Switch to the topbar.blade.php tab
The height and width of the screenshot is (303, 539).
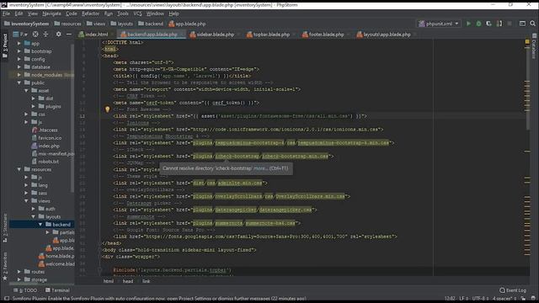point(269,35)
